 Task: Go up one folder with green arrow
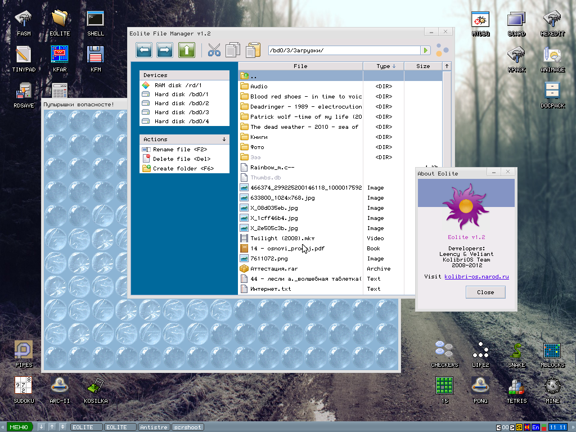coord(187,51)
